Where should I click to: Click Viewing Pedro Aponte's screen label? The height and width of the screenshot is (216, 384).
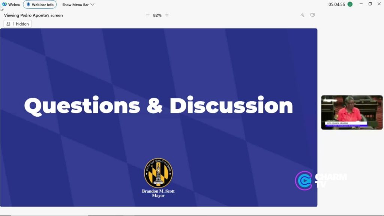click(33, 15)
